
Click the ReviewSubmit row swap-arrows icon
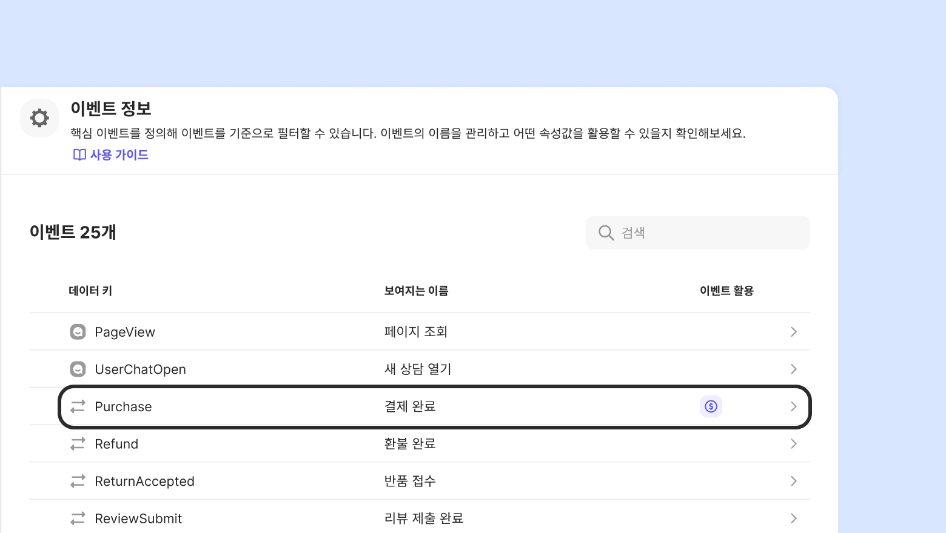tap(78, 518)
